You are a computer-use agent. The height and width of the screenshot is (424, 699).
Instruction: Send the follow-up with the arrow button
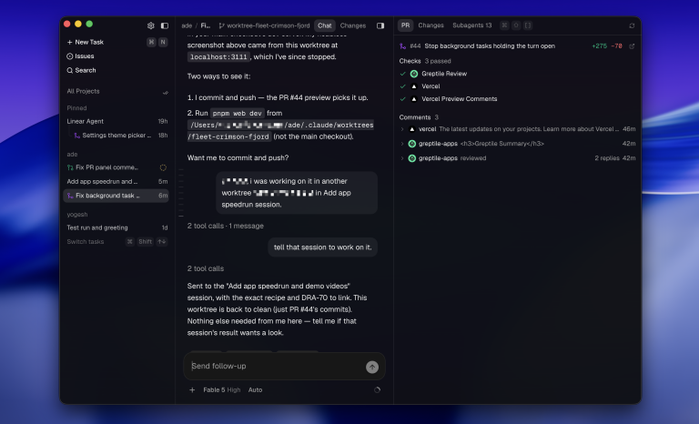[372, 367]
